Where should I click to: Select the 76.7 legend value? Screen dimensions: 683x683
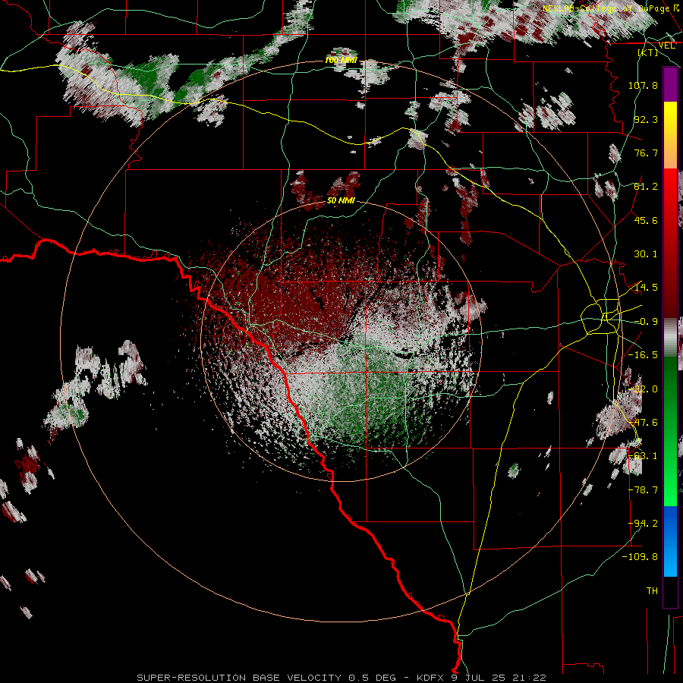click(646, 153)
